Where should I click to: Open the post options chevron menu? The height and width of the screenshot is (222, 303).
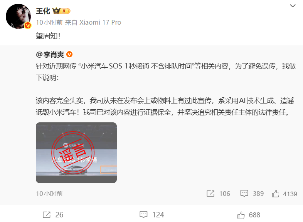pos(293,6)
